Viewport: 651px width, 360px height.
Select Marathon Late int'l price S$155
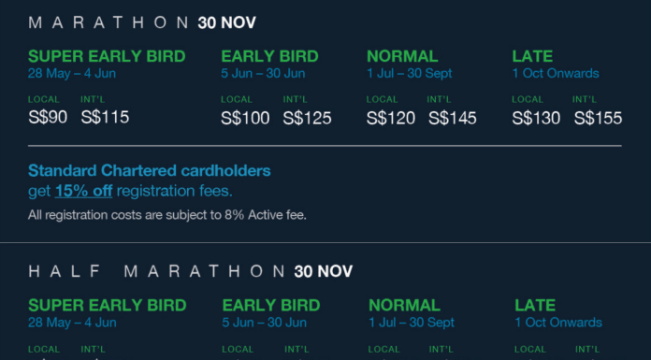[599, 118]
